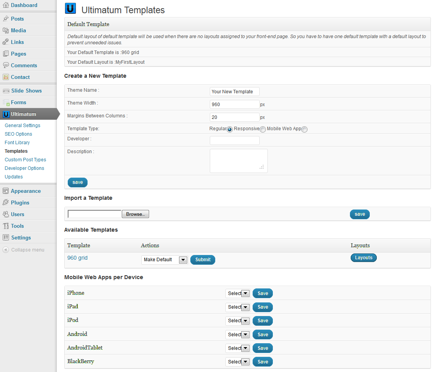
Task: Go to Templates submenu item
Action: (x=16, y=151)
